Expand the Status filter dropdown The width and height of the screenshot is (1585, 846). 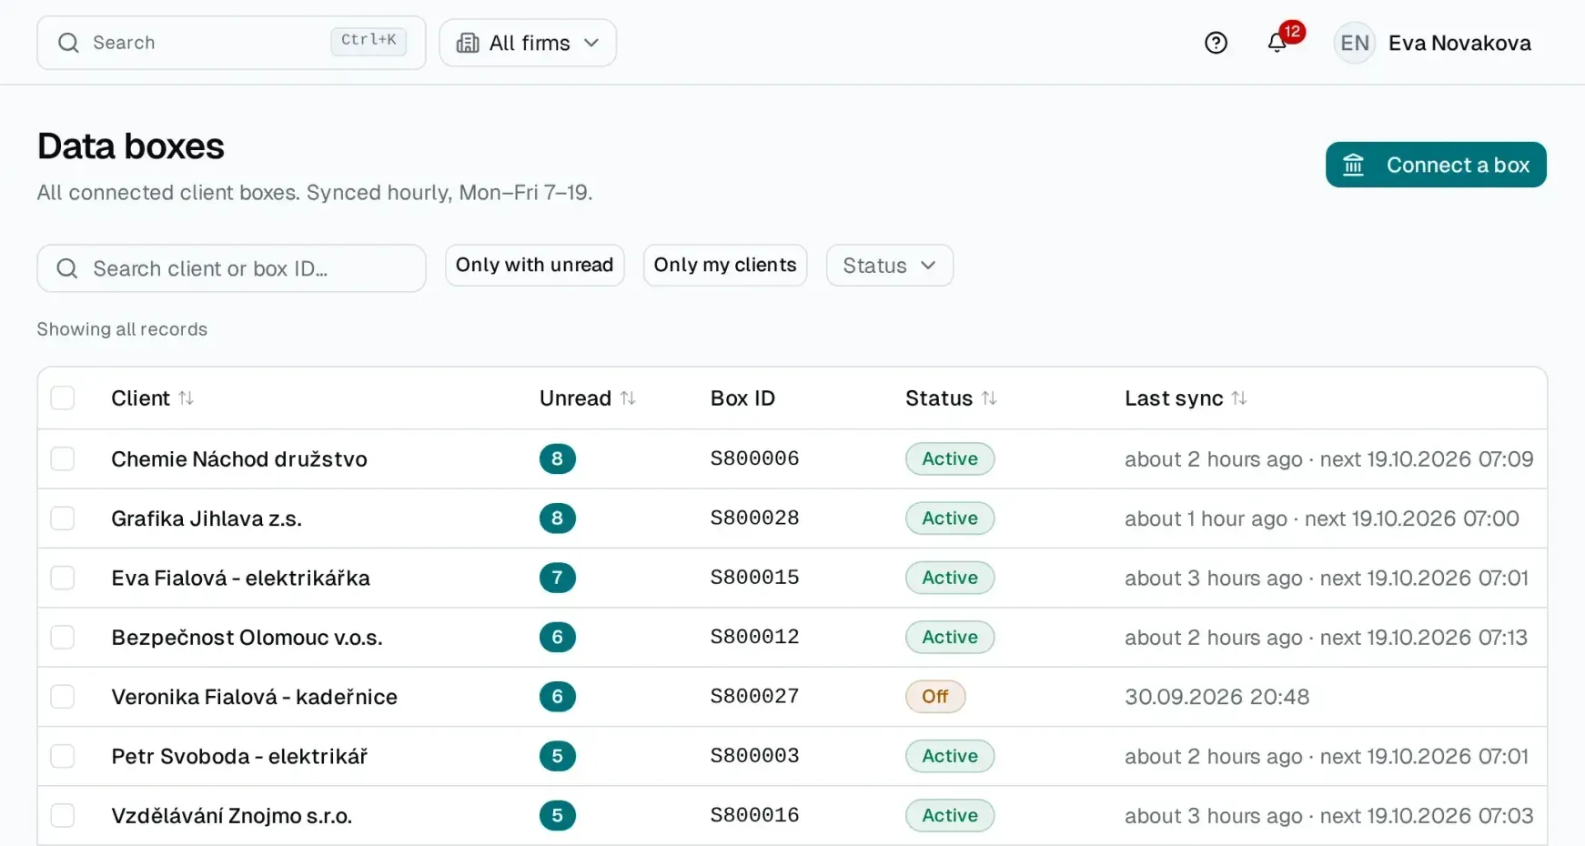pos(890,266)
